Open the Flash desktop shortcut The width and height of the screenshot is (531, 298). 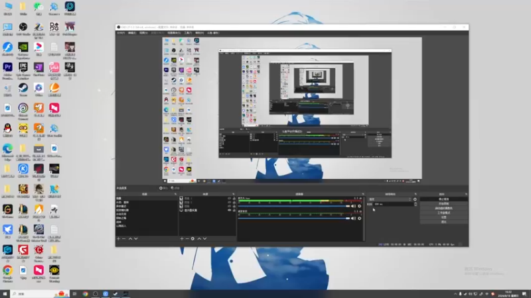point(7,49)
